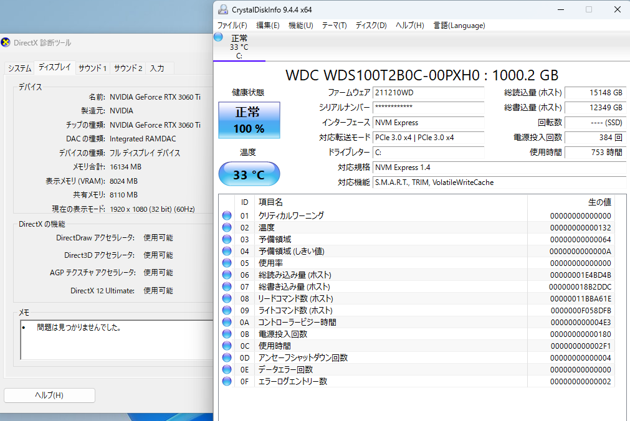Open the ファイル(F) menu
Image resolution: width=630 pixels, height=421 pixels.
point(232,26)
